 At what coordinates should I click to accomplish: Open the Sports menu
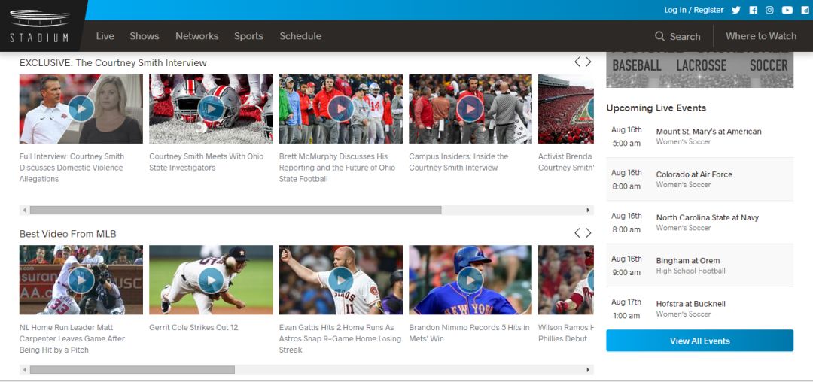pos(248,36)
